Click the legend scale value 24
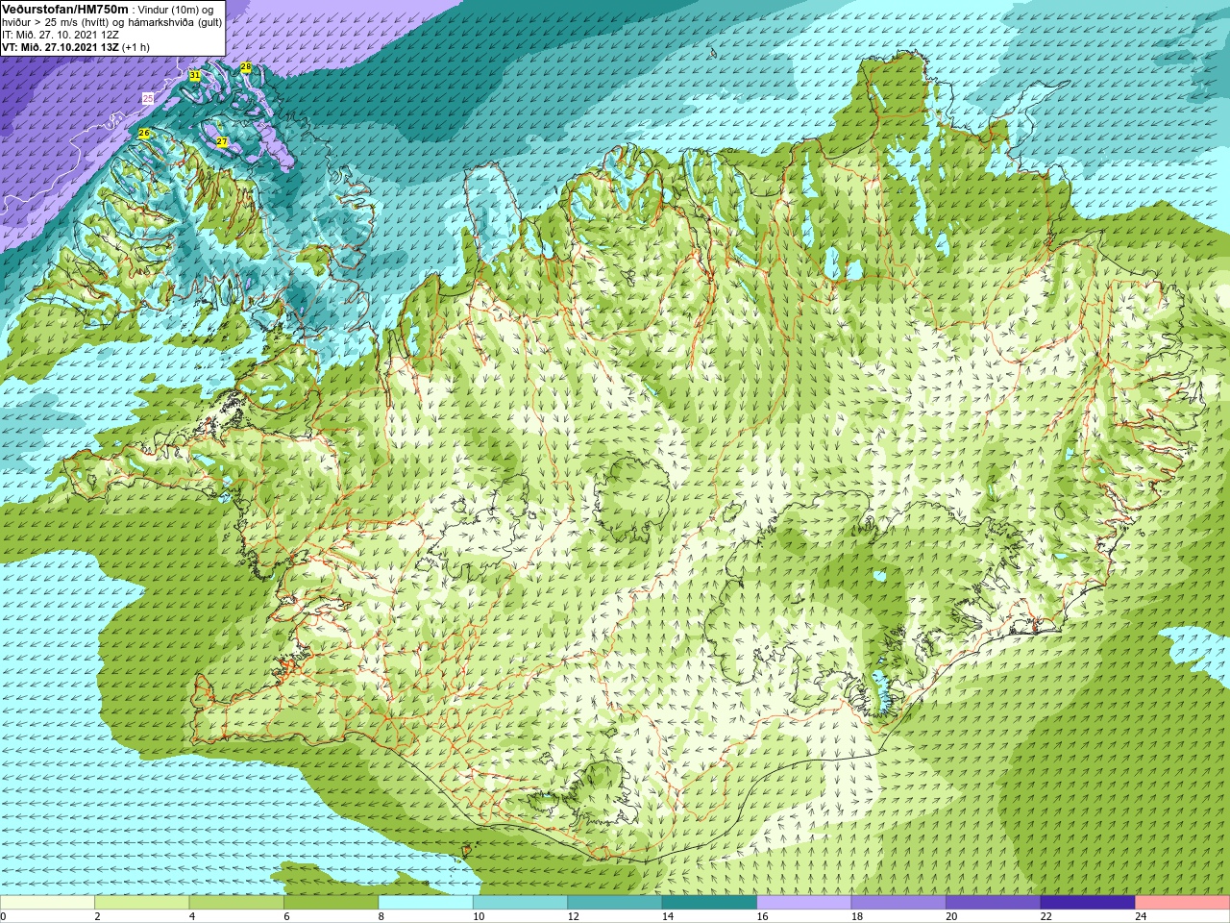 pyautogui.click(x=1141, y=916)
